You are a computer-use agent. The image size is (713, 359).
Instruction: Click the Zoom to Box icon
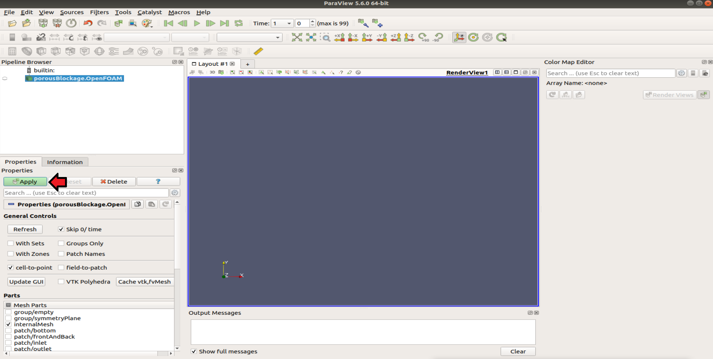(x=325, y=37)
